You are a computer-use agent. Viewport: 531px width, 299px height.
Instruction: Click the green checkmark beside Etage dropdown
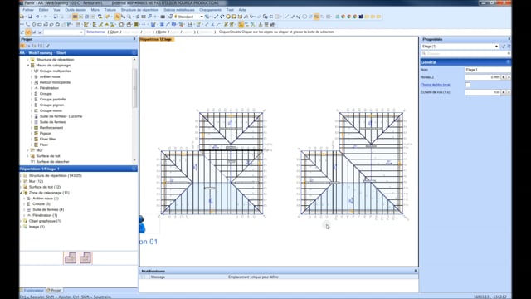coord(504,47)
